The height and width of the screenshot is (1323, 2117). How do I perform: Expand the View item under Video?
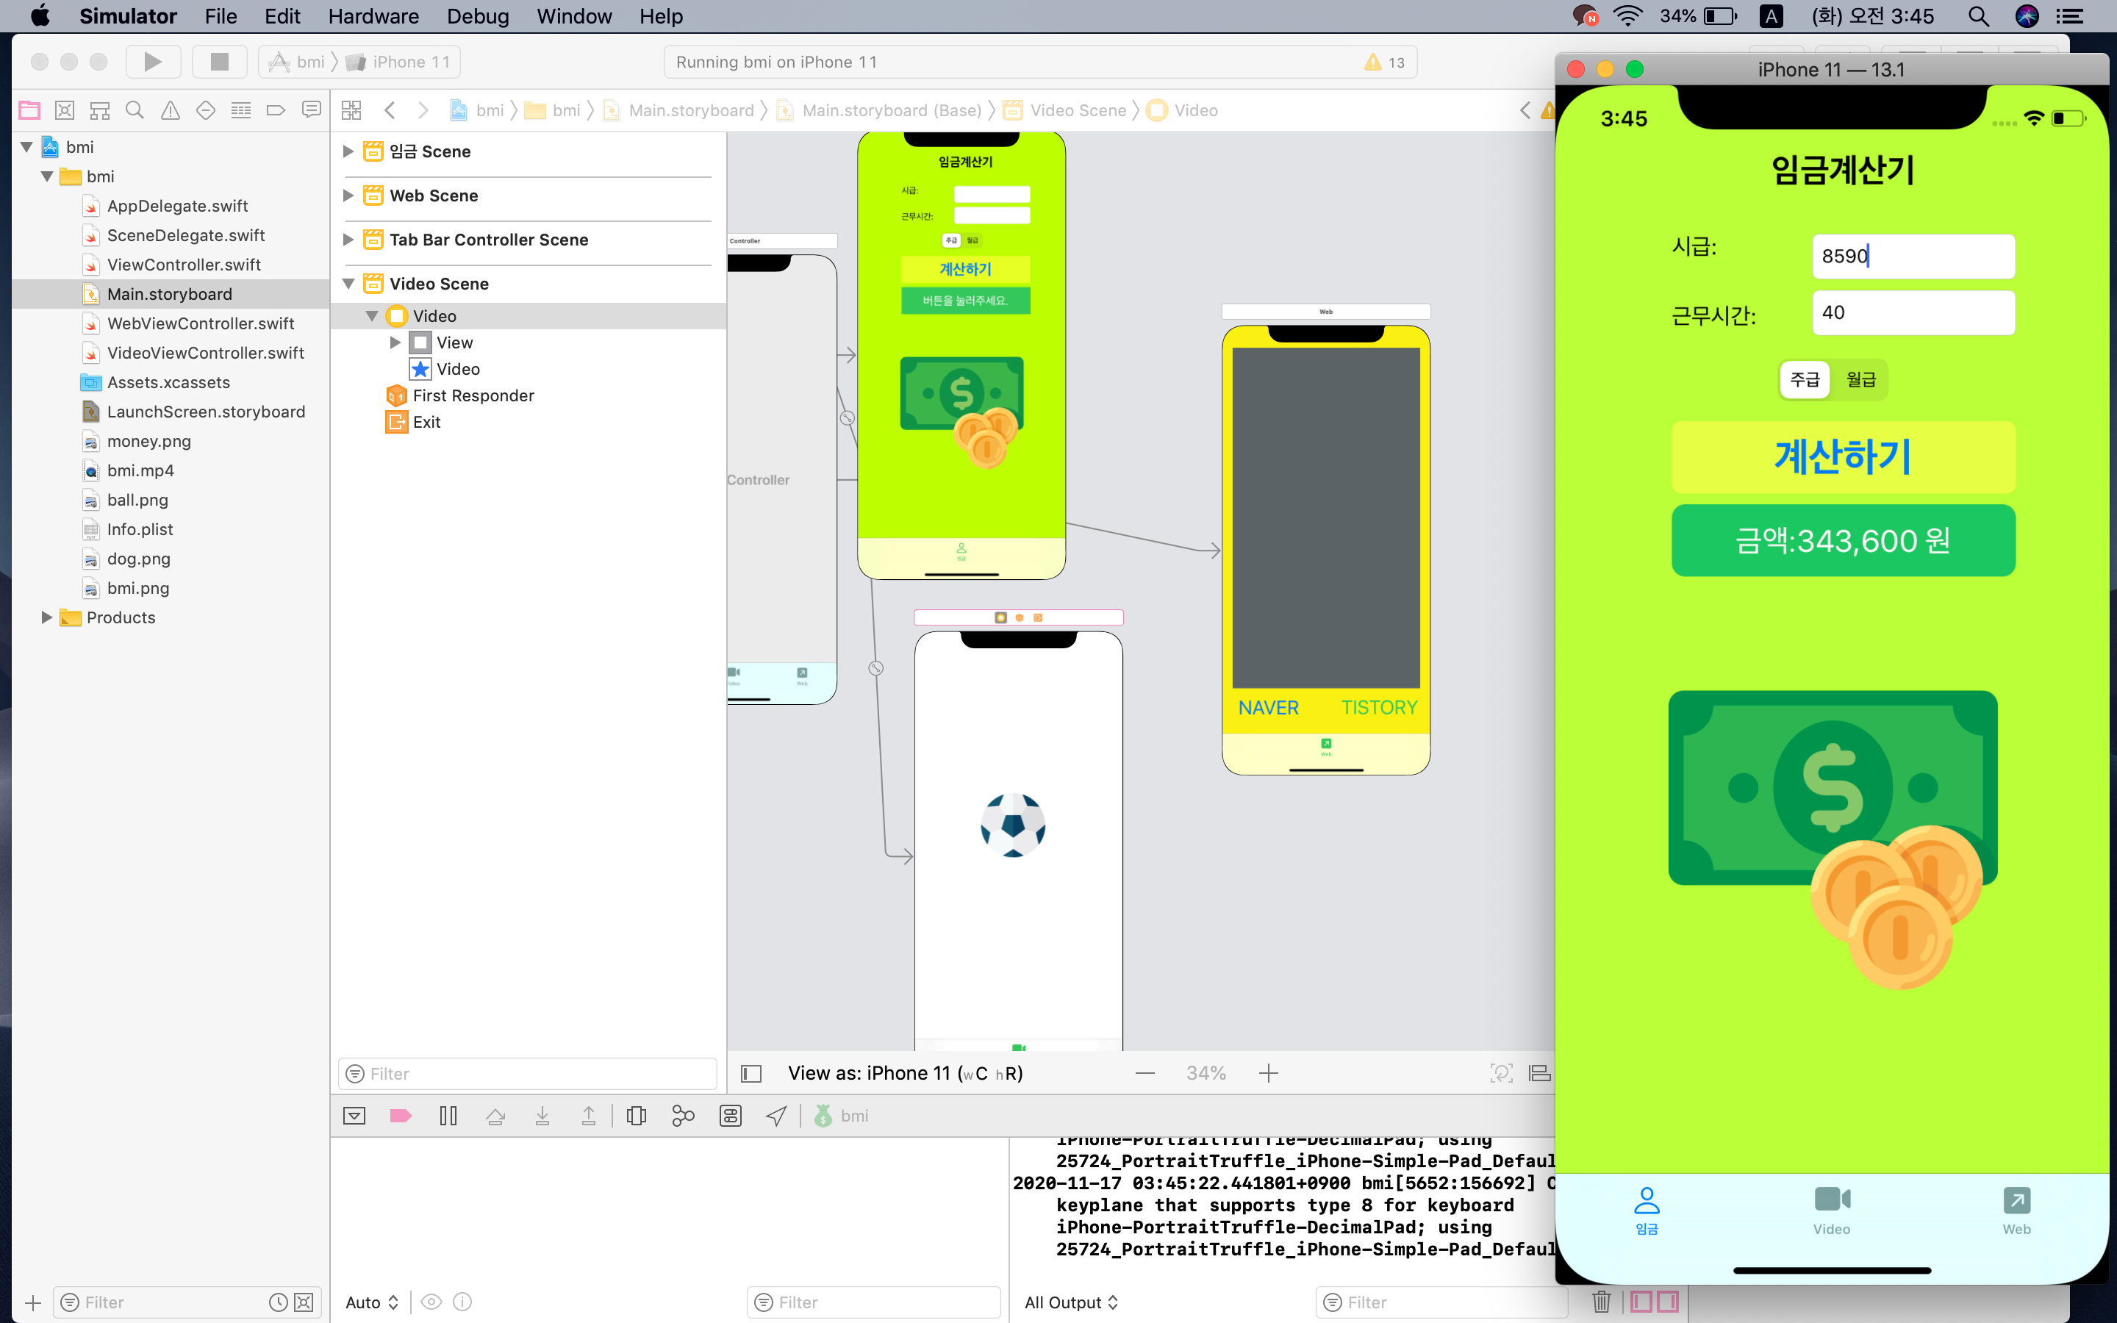coord(395,343)
